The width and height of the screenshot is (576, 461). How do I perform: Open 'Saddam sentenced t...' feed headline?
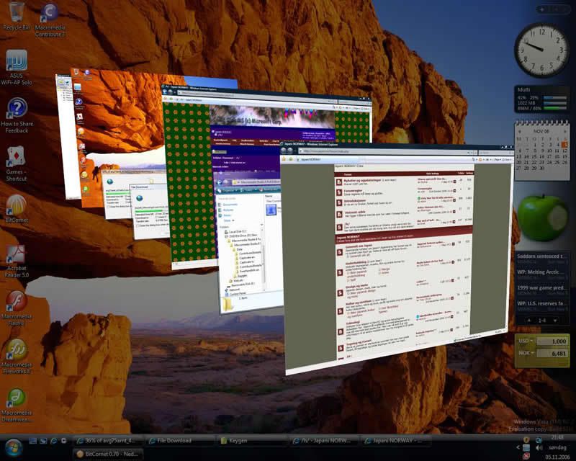tap(542, 258)
